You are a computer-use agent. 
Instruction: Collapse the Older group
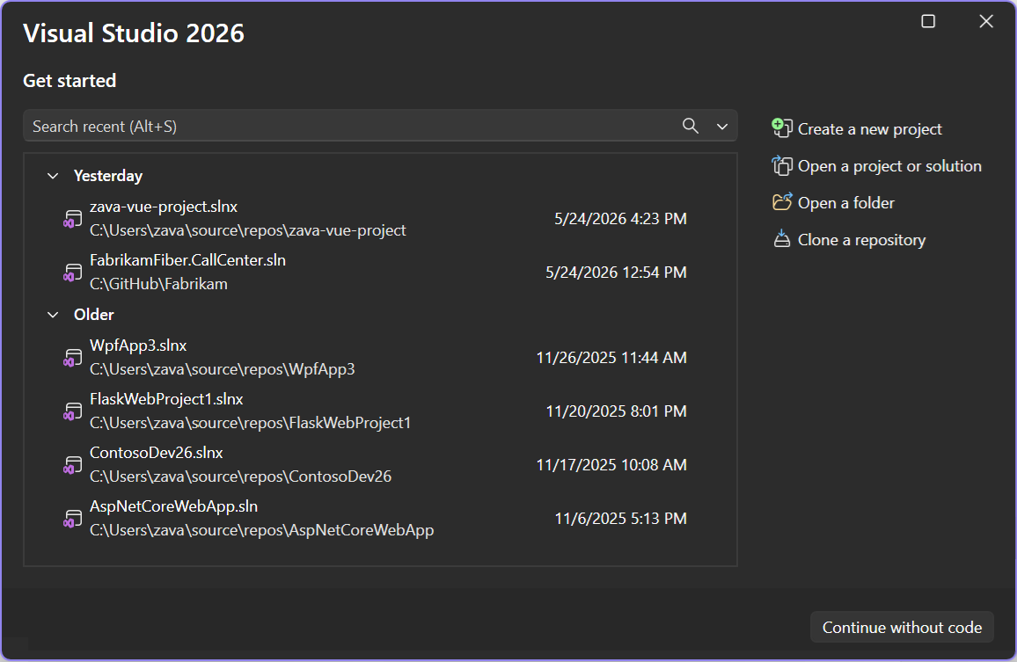[x=53, y=315]
